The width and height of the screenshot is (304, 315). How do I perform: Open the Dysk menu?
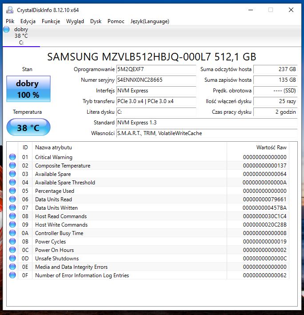coord(96,21)
